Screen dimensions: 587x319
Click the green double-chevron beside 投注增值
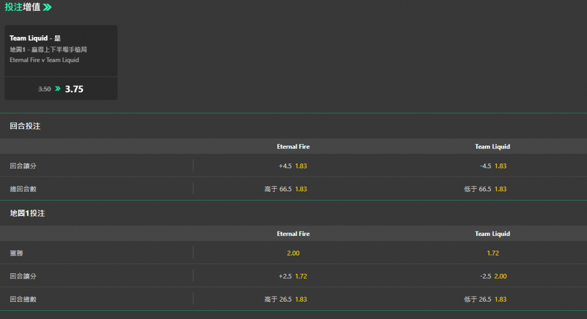[47, 7]
